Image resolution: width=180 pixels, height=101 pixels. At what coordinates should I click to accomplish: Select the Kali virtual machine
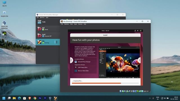coord(48,29)
